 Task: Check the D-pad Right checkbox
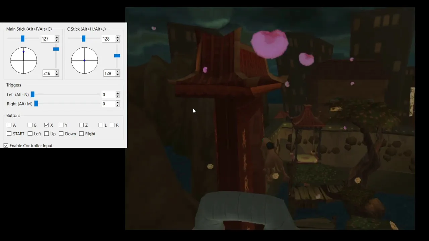click(81, 134)
